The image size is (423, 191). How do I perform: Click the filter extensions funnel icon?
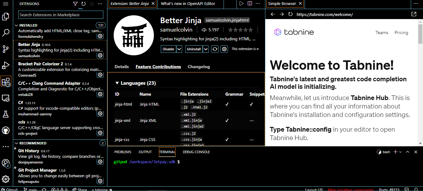point(75,4)
